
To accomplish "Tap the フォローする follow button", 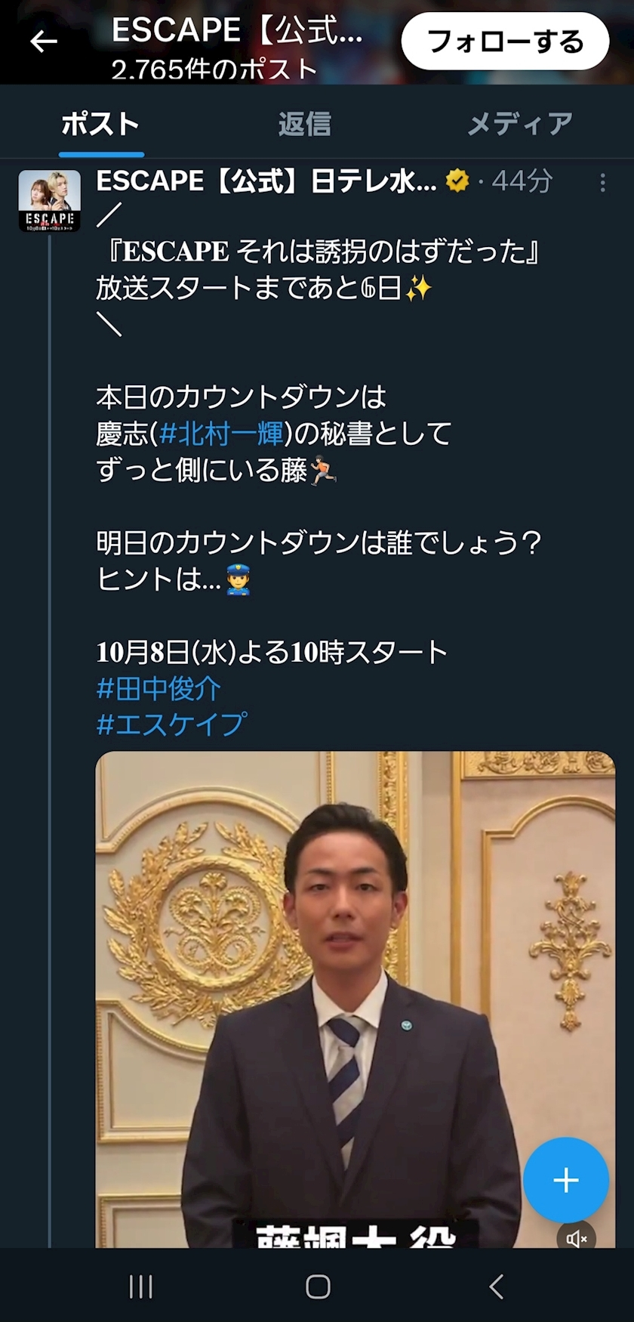I will (505, 42).
